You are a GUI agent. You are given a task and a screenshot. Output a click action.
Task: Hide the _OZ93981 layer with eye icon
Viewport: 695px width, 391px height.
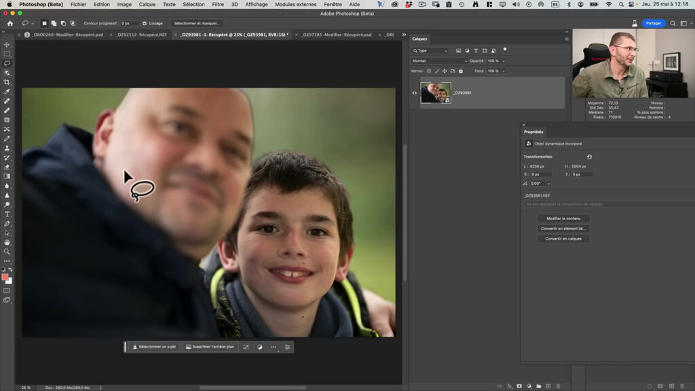[x=415, y=93]
